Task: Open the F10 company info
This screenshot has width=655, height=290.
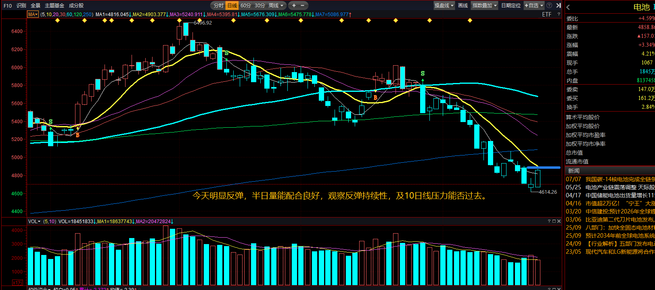Action: click(7, 6)
